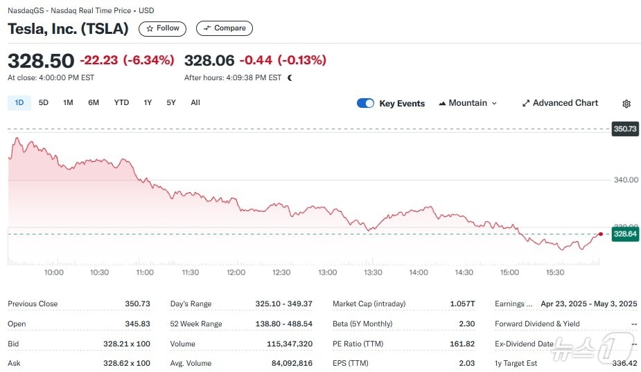
Task: Select the 1Y time range
Action: [148, 102]
